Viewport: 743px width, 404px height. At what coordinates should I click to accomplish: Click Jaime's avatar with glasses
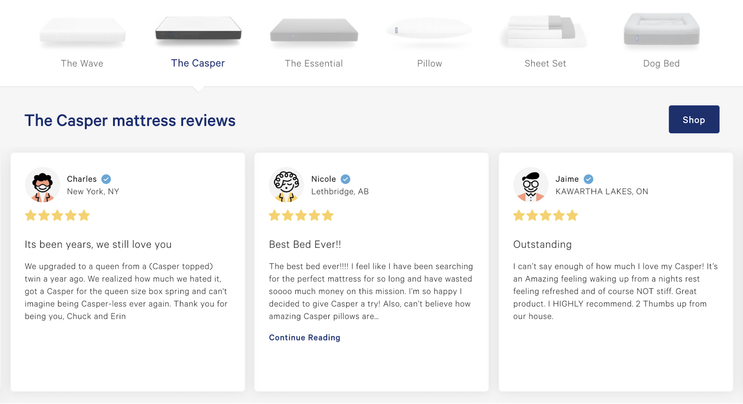pyautogui.click(x=530, y=185)
